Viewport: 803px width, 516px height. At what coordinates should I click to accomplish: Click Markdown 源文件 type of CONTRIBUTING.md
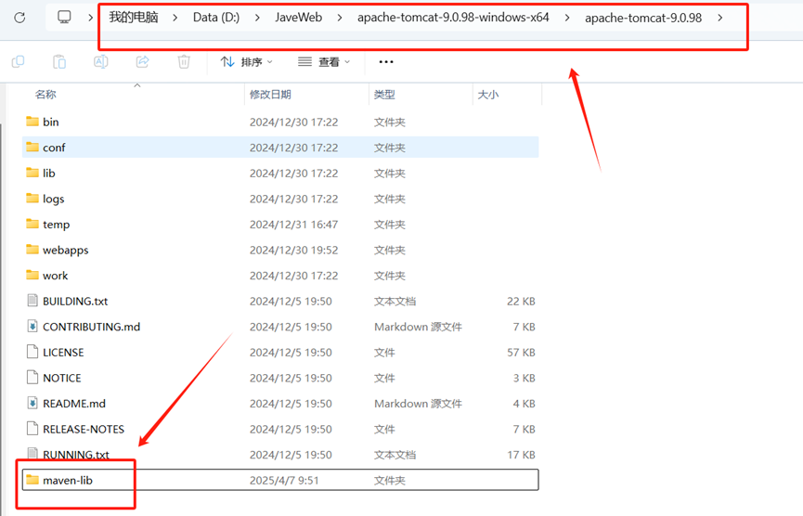[x=418, y=327]
